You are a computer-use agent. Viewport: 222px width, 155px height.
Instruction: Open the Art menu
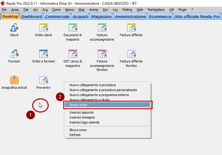[x=35, y=10]
